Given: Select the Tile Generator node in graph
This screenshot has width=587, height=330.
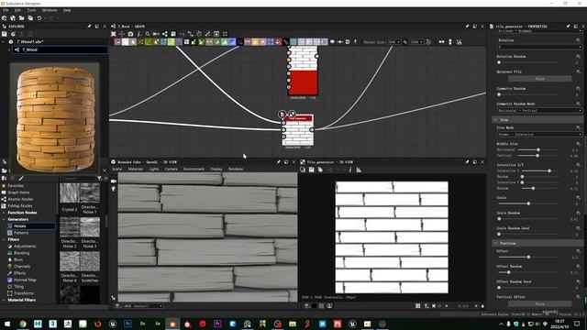Looking at the screenshot, I should point(297,130).
